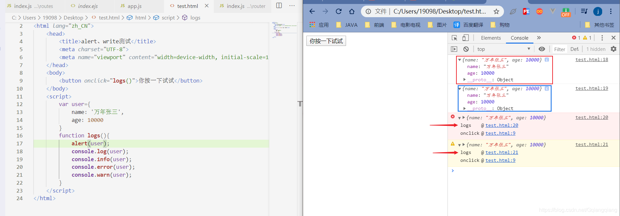620x216 pixels.
Task: Activate DevTools inspect element picker
Action: [x=454, y=38]
